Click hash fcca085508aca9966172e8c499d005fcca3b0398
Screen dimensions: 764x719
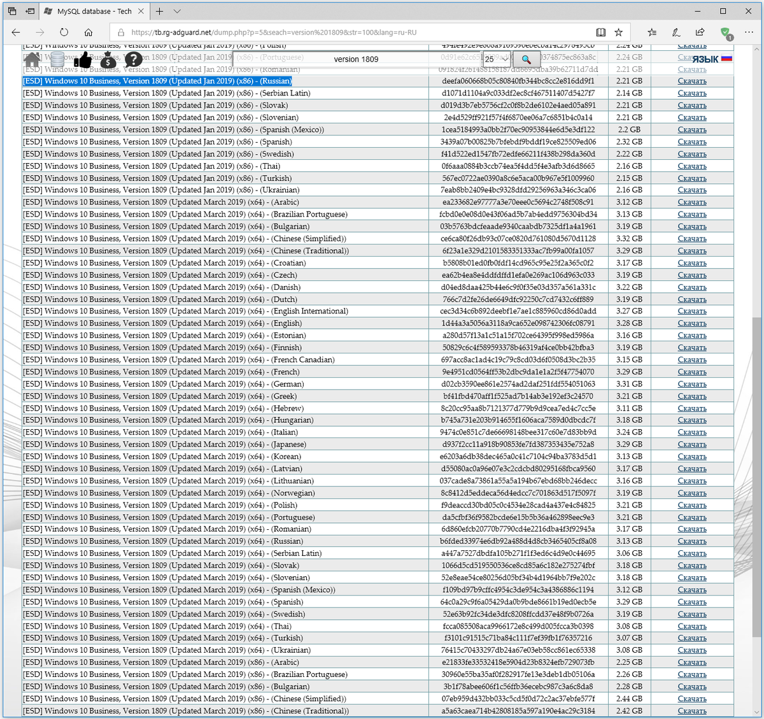tap(518, 626)
